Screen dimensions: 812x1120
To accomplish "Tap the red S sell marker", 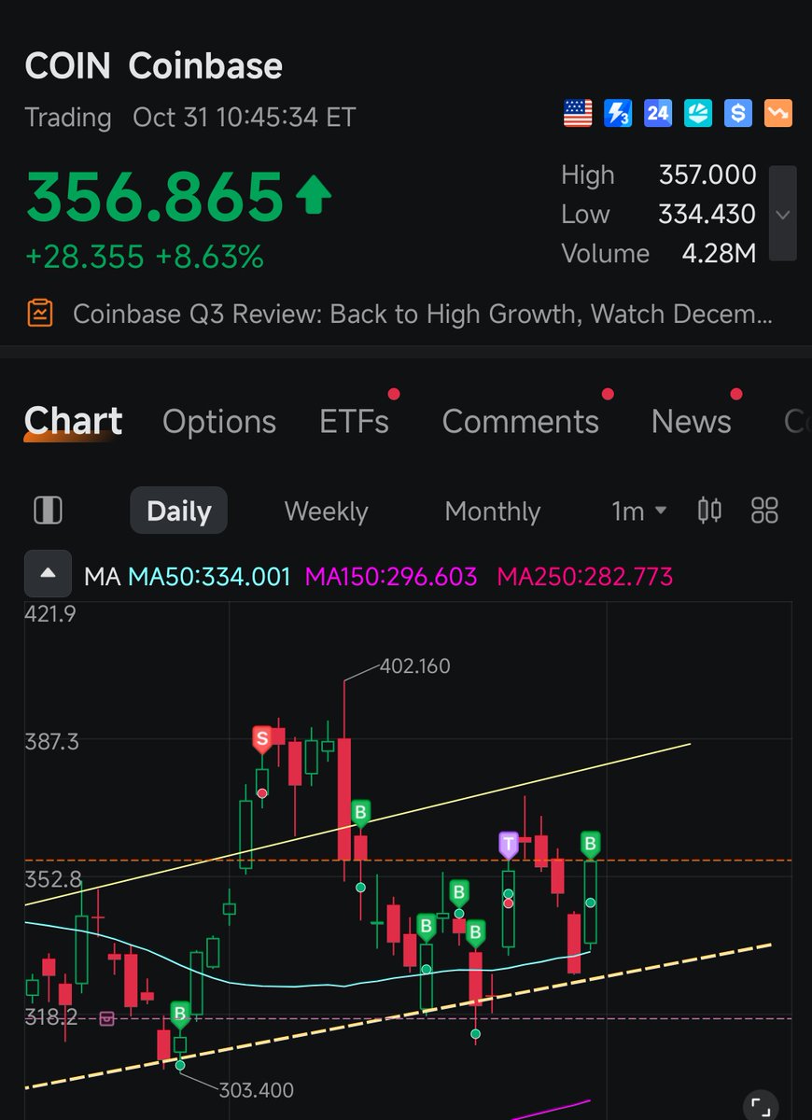I will (x=262, y=740).
